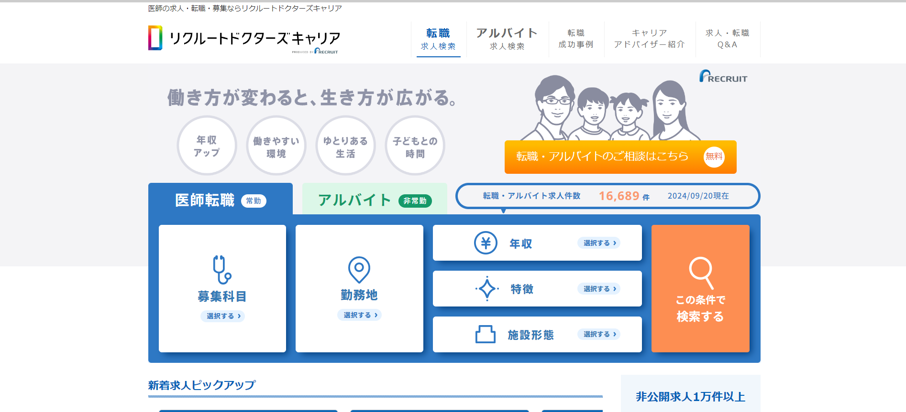Expand 選択する under 募集科目
This screenshot has width=906, height=412.
point(223,316)
